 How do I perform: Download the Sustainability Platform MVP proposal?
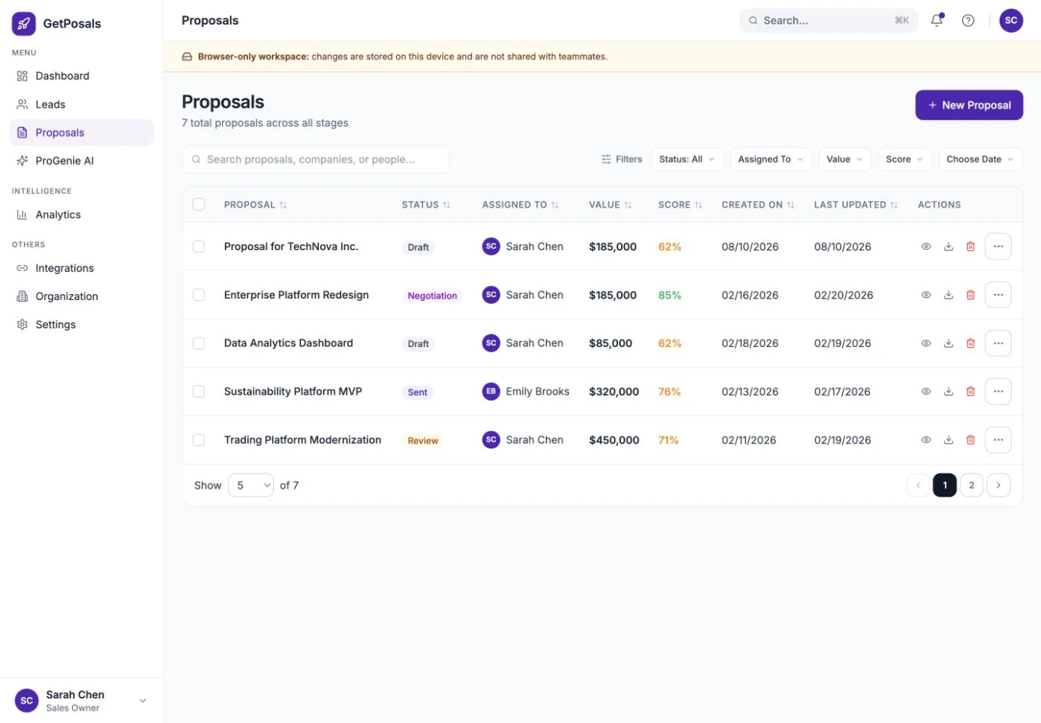click(x=949, y=392)
